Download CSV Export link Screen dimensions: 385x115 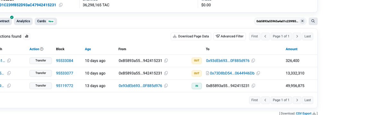tap(304, 113)
